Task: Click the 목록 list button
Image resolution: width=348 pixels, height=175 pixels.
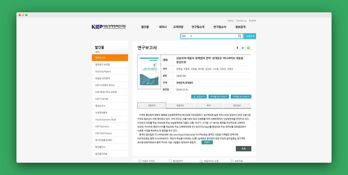Action: point(244,149)
